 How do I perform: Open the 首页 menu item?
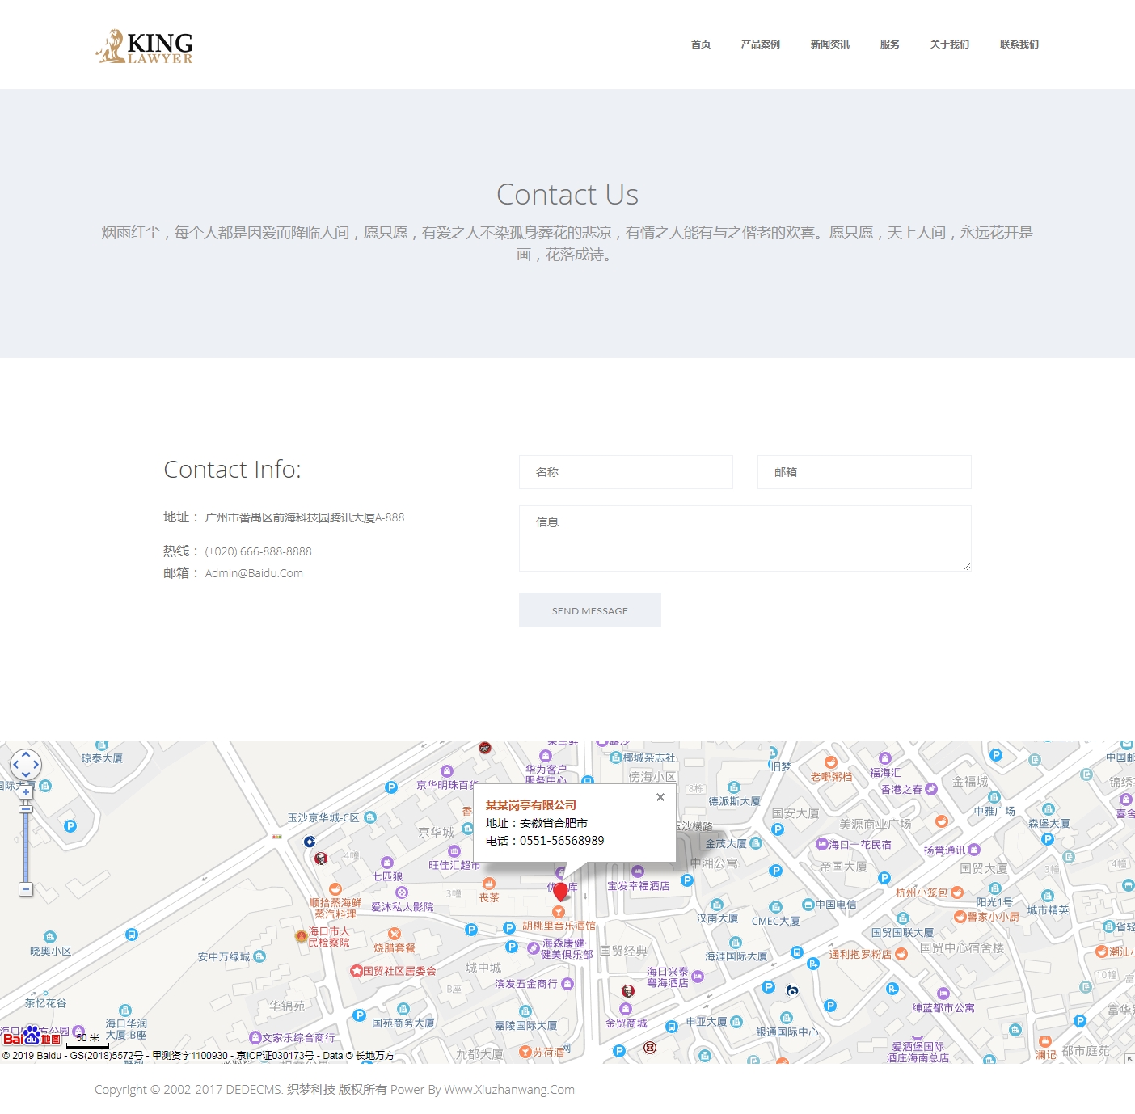700,44
